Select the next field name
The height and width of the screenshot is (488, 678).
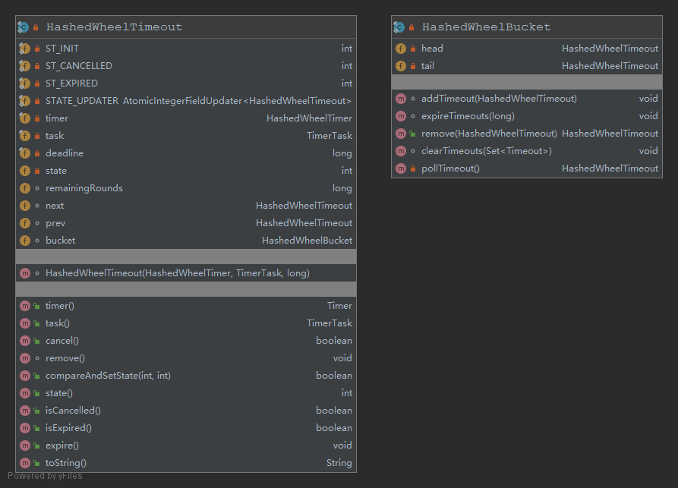pyautogui.click(x=55, y=206)
